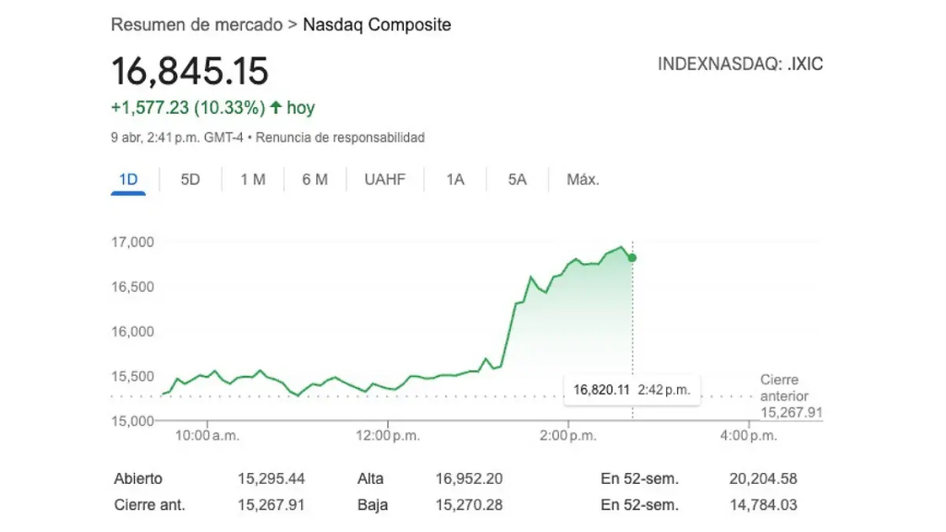946x532 pixels.
Task: Switch to the 1A yearly tab
Action: pos(455,179)
